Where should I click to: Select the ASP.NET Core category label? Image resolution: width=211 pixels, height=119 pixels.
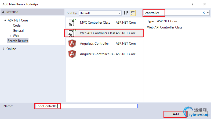pos(18,20)
